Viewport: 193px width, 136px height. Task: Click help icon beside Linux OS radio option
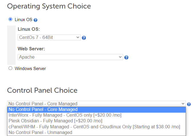(36, 20)
